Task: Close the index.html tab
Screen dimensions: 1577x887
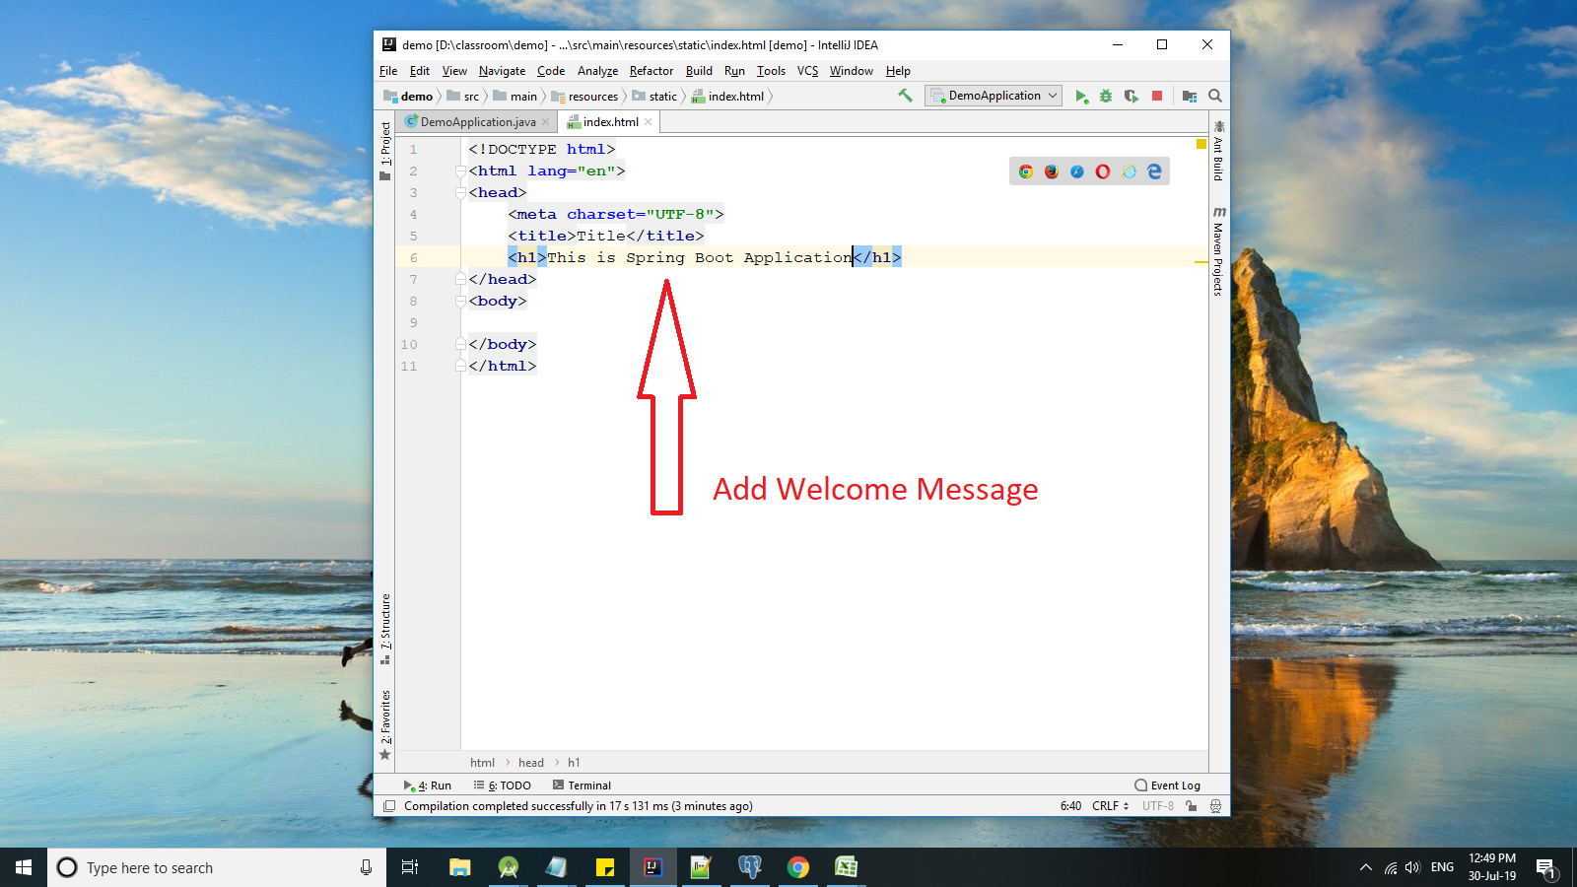Action: [x=648, y=122]
